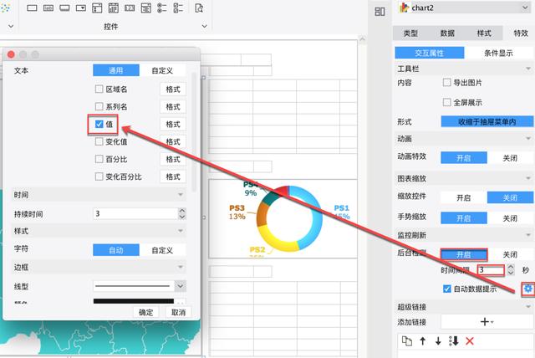This screenshot has height=358, width=535.
Task: Click the colorful dots chart icon
Action: [5, 8]
